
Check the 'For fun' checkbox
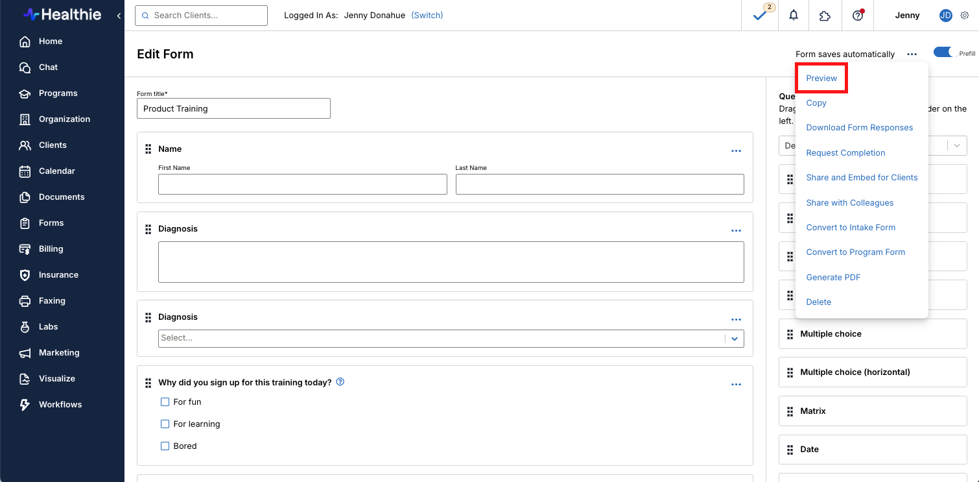(x=165, y=402)
